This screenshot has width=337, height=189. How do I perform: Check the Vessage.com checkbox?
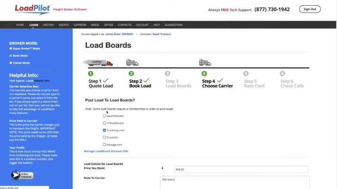[104, 145]
